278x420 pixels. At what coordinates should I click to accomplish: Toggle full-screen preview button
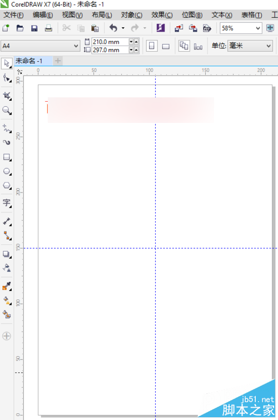tap(270, 28)
